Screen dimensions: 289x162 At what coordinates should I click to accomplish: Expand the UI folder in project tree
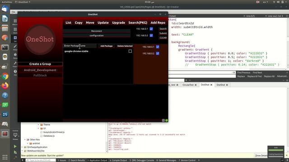point(38,128)
